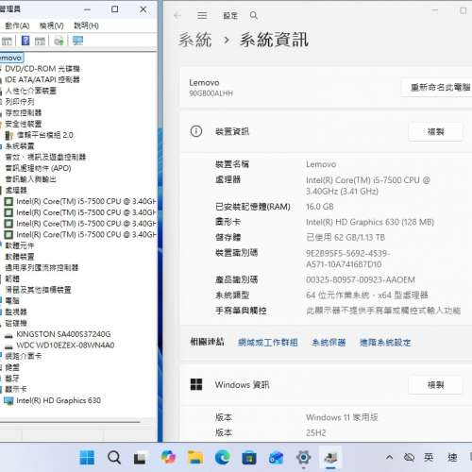The height and width of the screenshot is (472, 472).
Task: Click product ID 00325-80957-00923-AAOEM text
Action: tap(361, 279)
